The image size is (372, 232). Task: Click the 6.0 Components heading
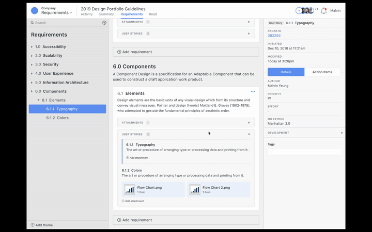pos(134,67)
